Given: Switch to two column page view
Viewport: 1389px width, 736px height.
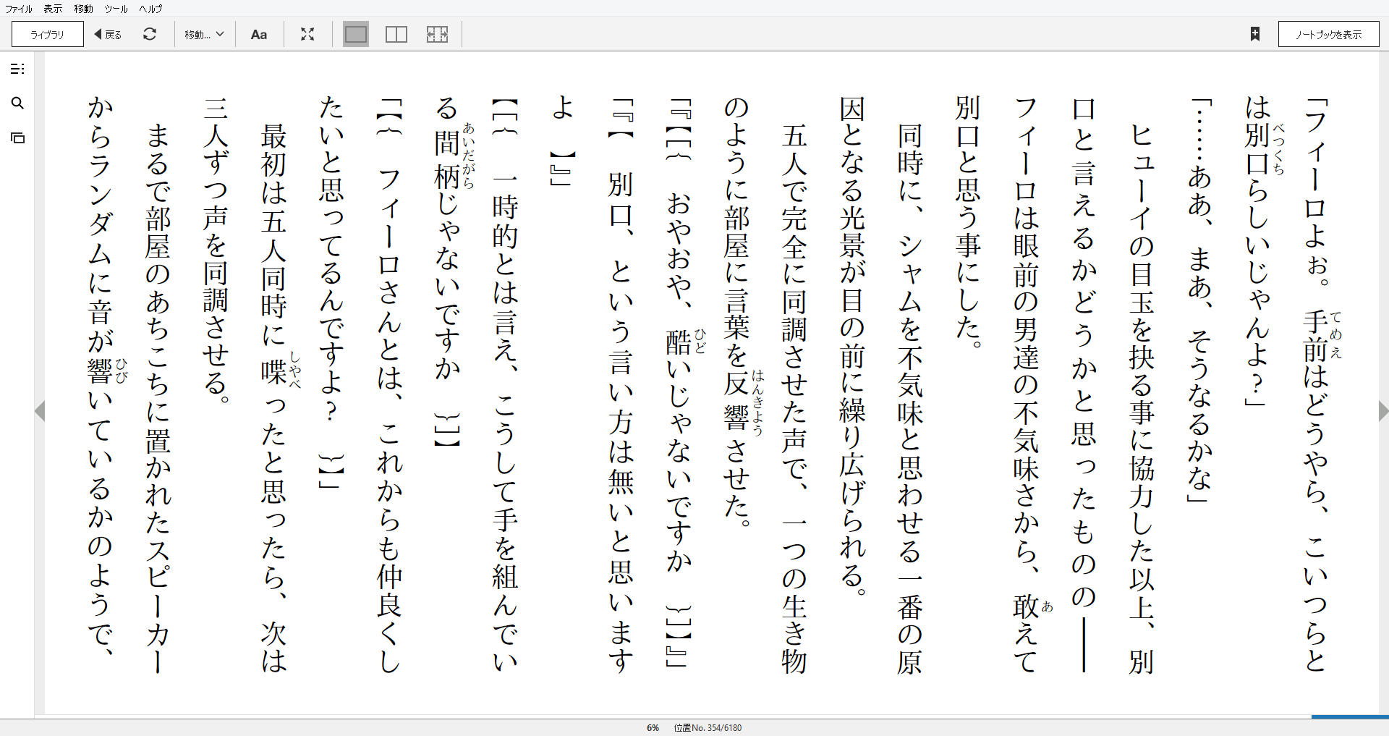Looking at the screenshot, I should [x=396, y=34].
